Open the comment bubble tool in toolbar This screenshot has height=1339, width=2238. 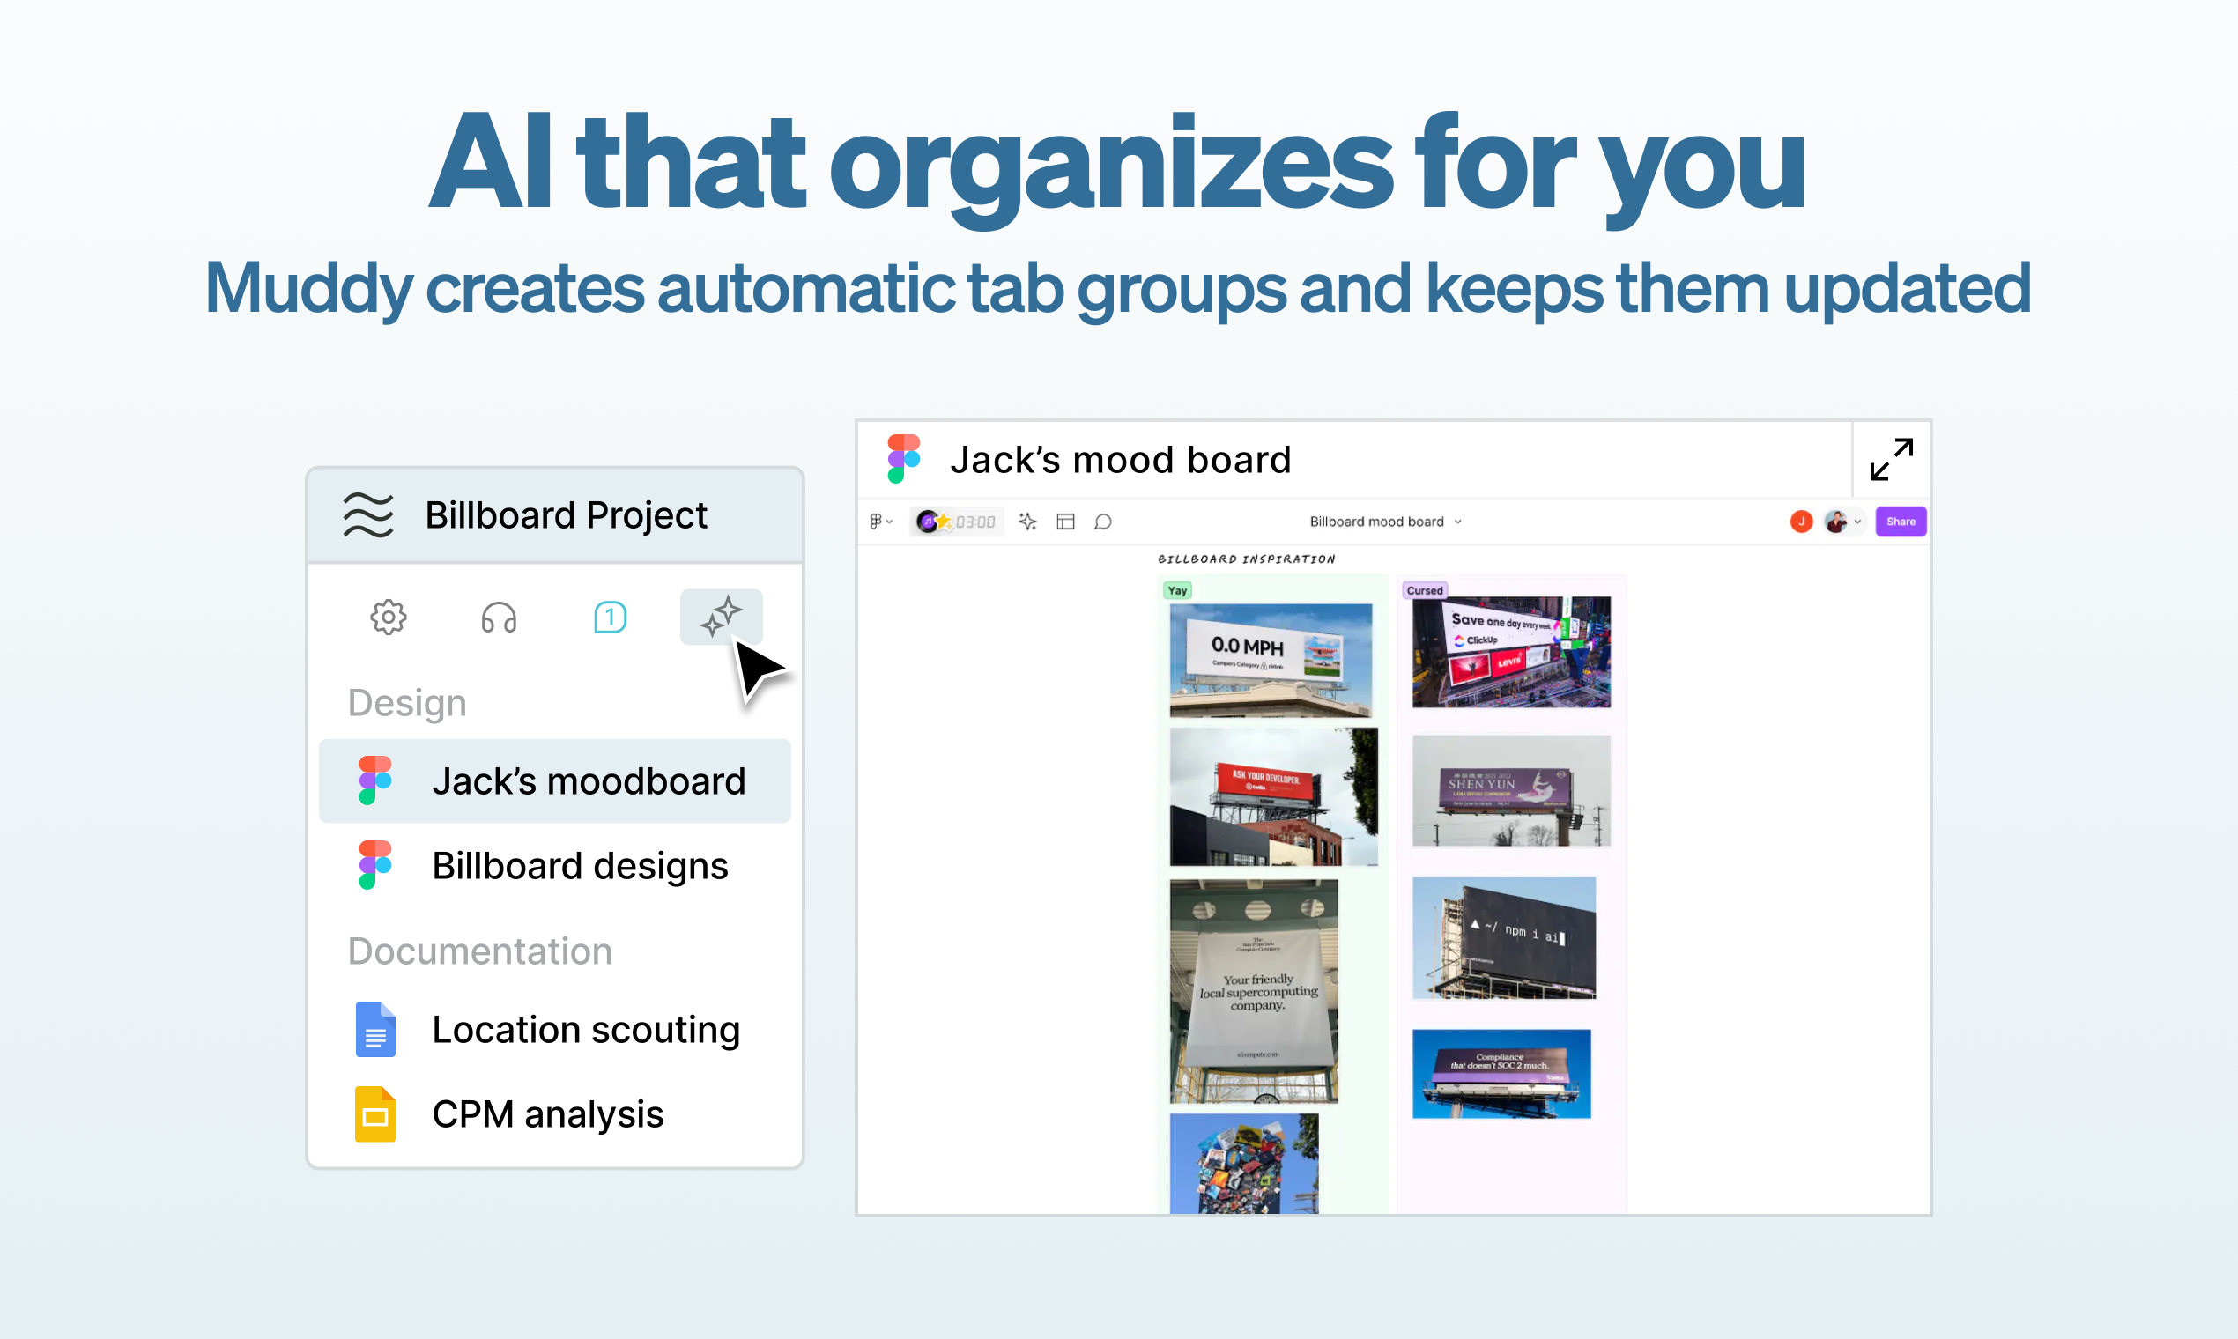pos(1103,522)
